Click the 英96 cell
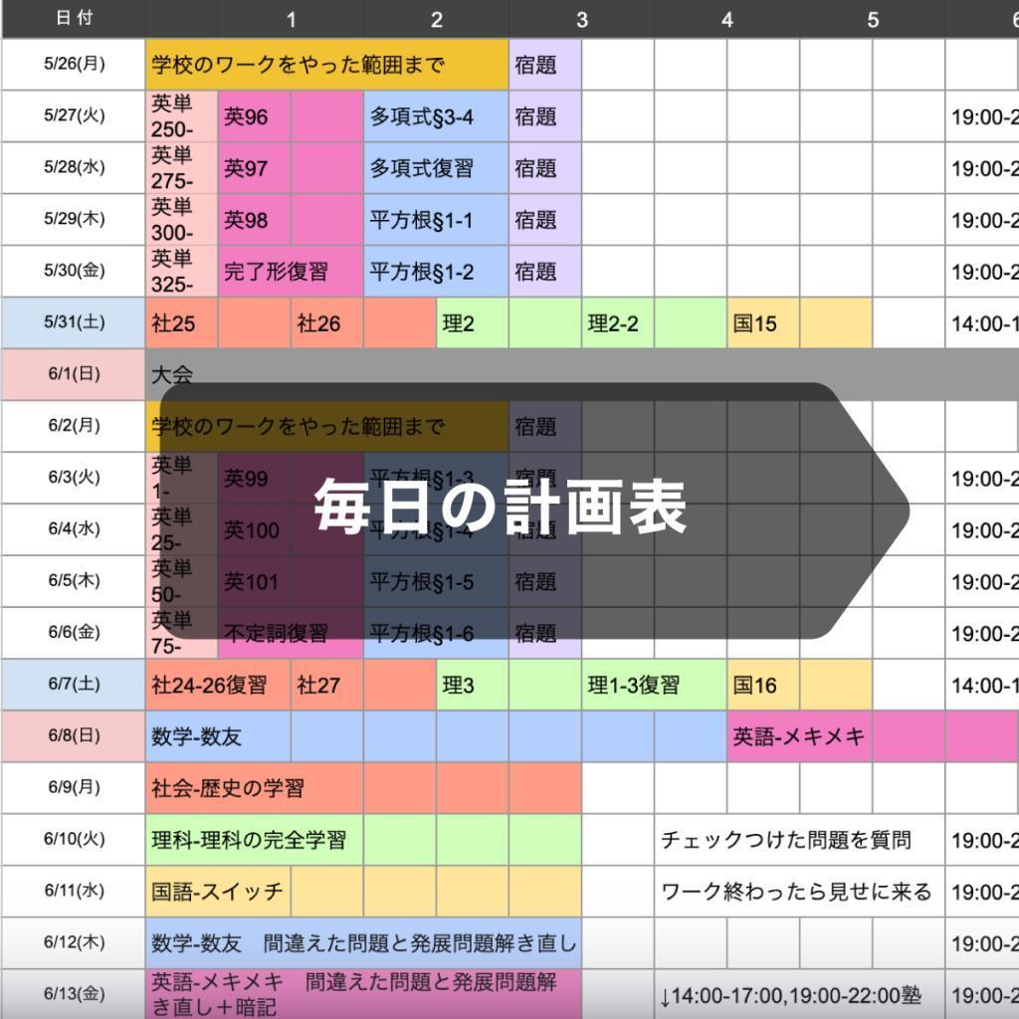 coord(254,116)
